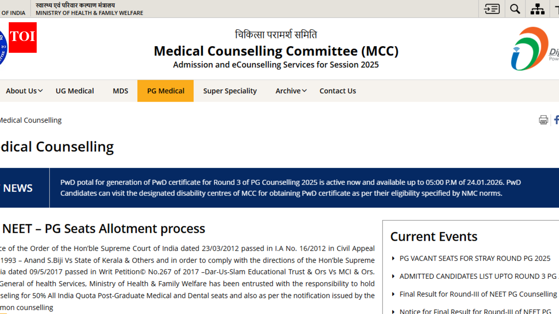
Task: Expand the About Us dropdown menu
Action: coord(24,91)
